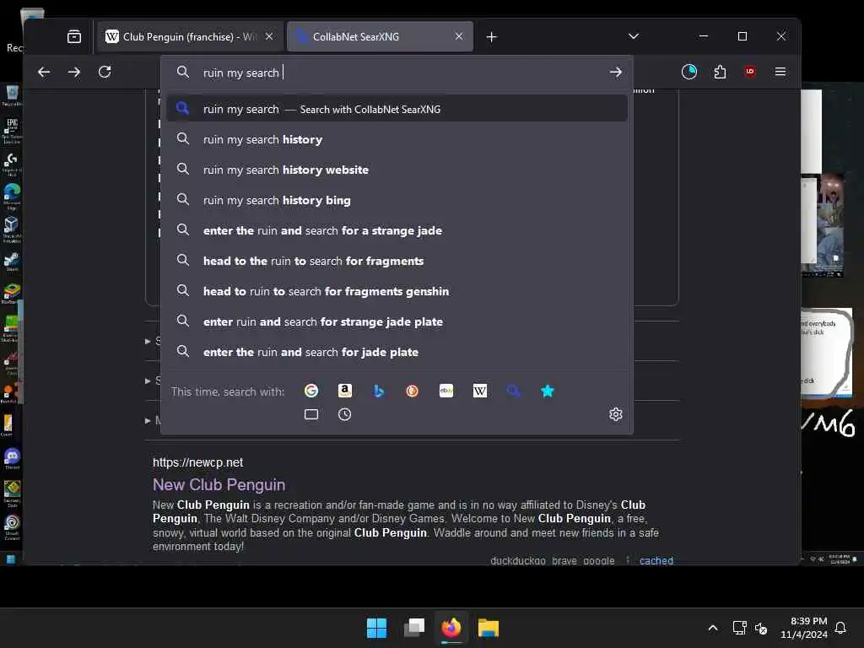The height and width of the screenshot is (648, 864).
Task: Search open tabs with the tab icon
Action: (x=311, y=414)
